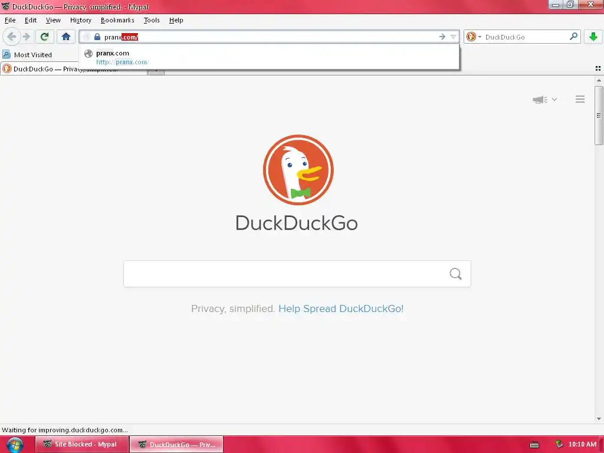Open the Home page button
Image resolution: width=604 pixels, height=453 pixels.
tap(66, 37)
